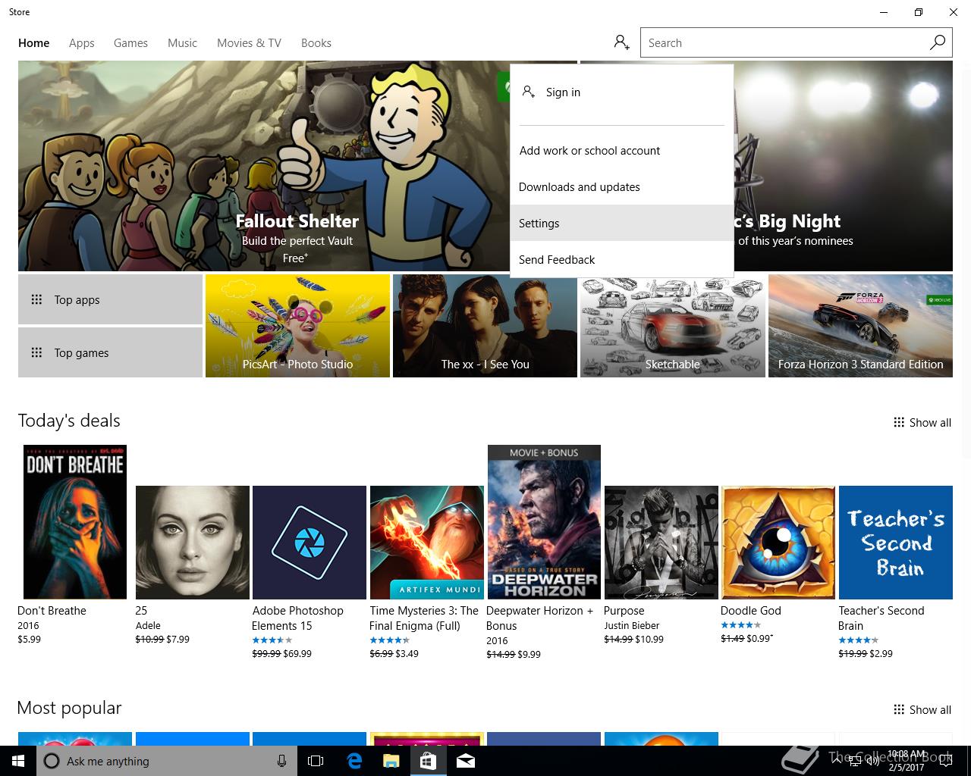Click the magnifier search icon

click(x=938, y=42)
